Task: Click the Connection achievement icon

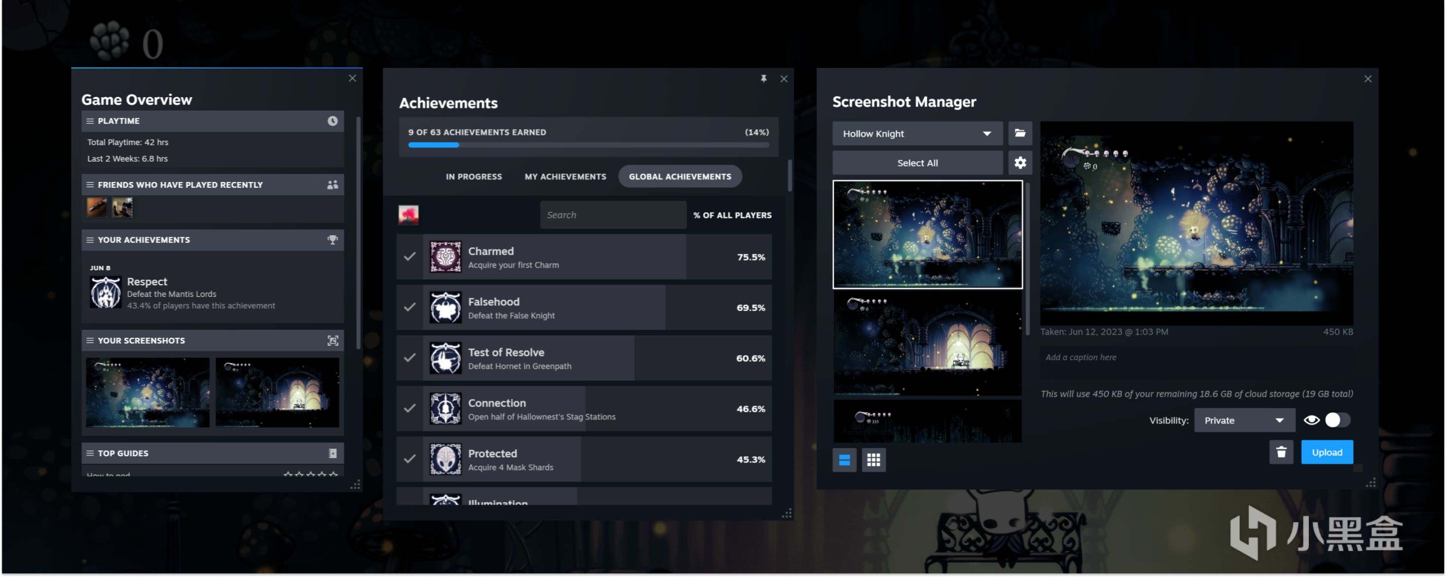Action: pyautogui.click(x=445, y=409)
